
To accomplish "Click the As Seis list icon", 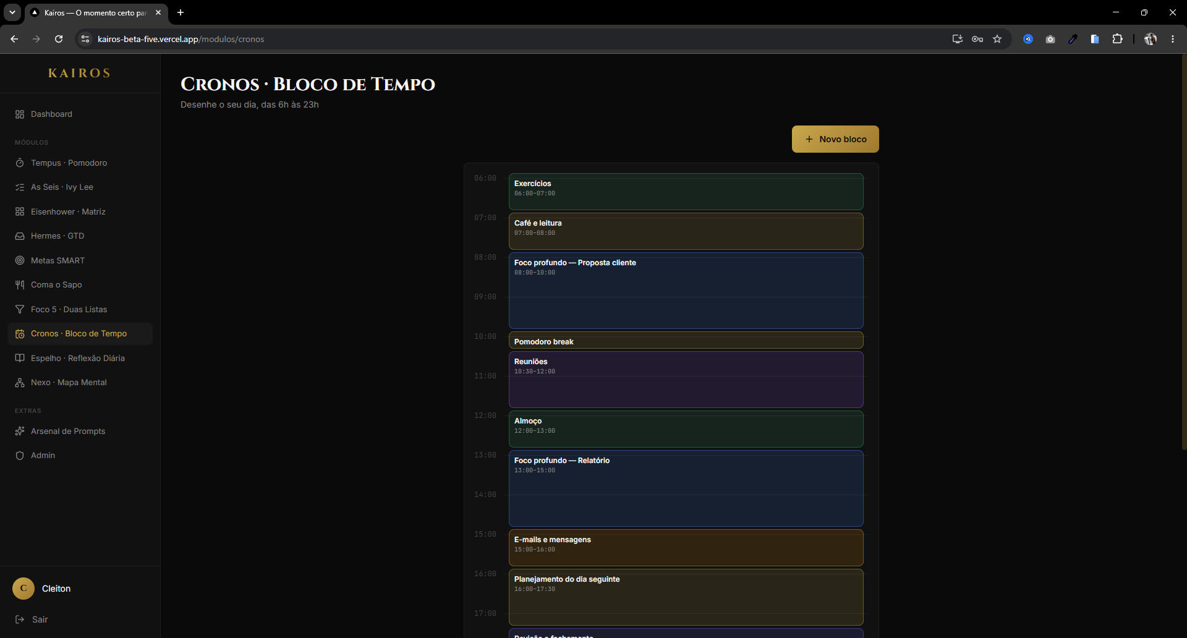I will click(x=20, y=187).
